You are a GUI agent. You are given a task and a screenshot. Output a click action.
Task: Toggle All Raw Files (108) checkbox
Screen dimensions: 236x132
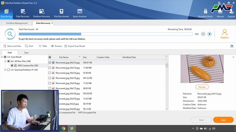point(8,61)
